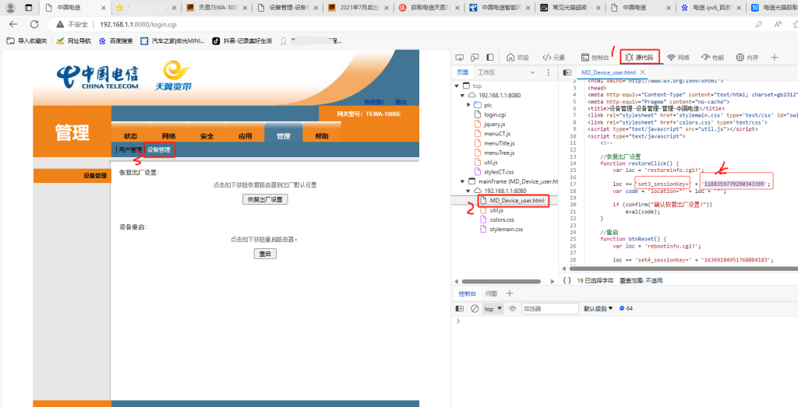Open the top context dropdown
Screen dimensions: 798x407
coord(493,308)
